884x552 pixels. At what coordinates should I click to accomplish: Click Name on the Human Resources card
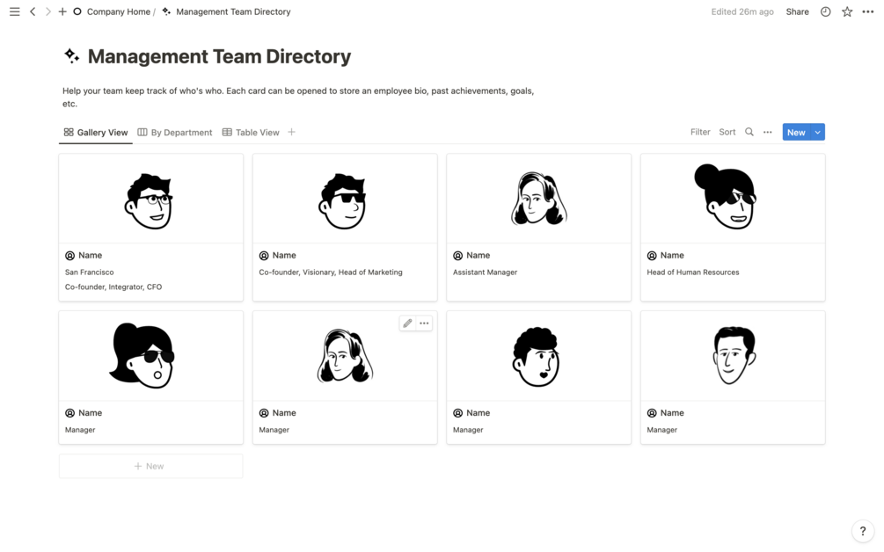point(672,255)
